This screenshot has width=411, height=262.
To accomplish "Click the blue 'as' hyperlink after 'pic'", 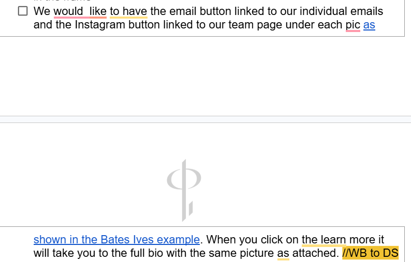I will (x=369, y=25).
